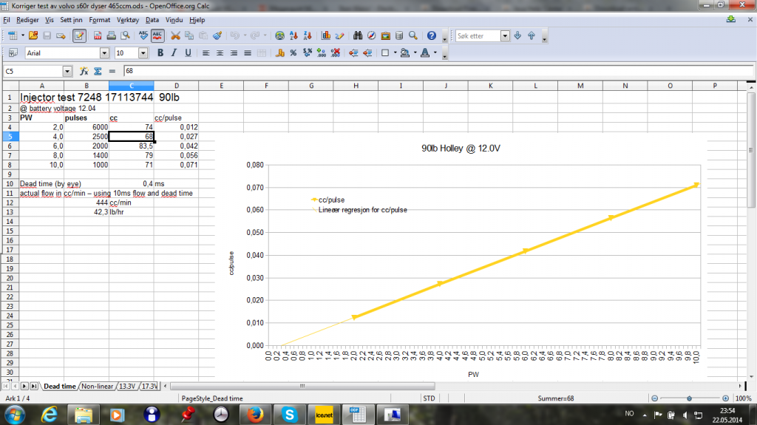
Task: Click the Paste clipboard icon
Action: (x=203, y=35)
